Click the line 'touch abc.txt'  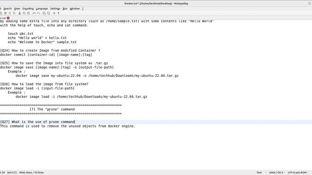pyautogui.click(x=20, y=34)
